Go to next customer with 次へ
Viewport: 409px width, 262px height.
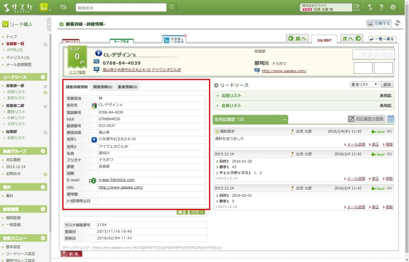point(352,38)
